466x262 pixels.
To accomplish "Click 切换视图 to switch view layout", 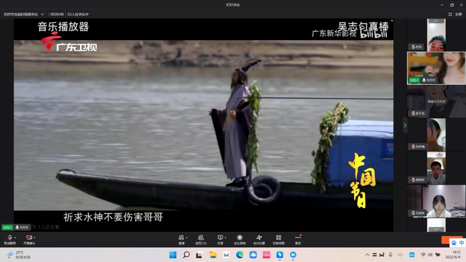I will click(x=279, y=237).
